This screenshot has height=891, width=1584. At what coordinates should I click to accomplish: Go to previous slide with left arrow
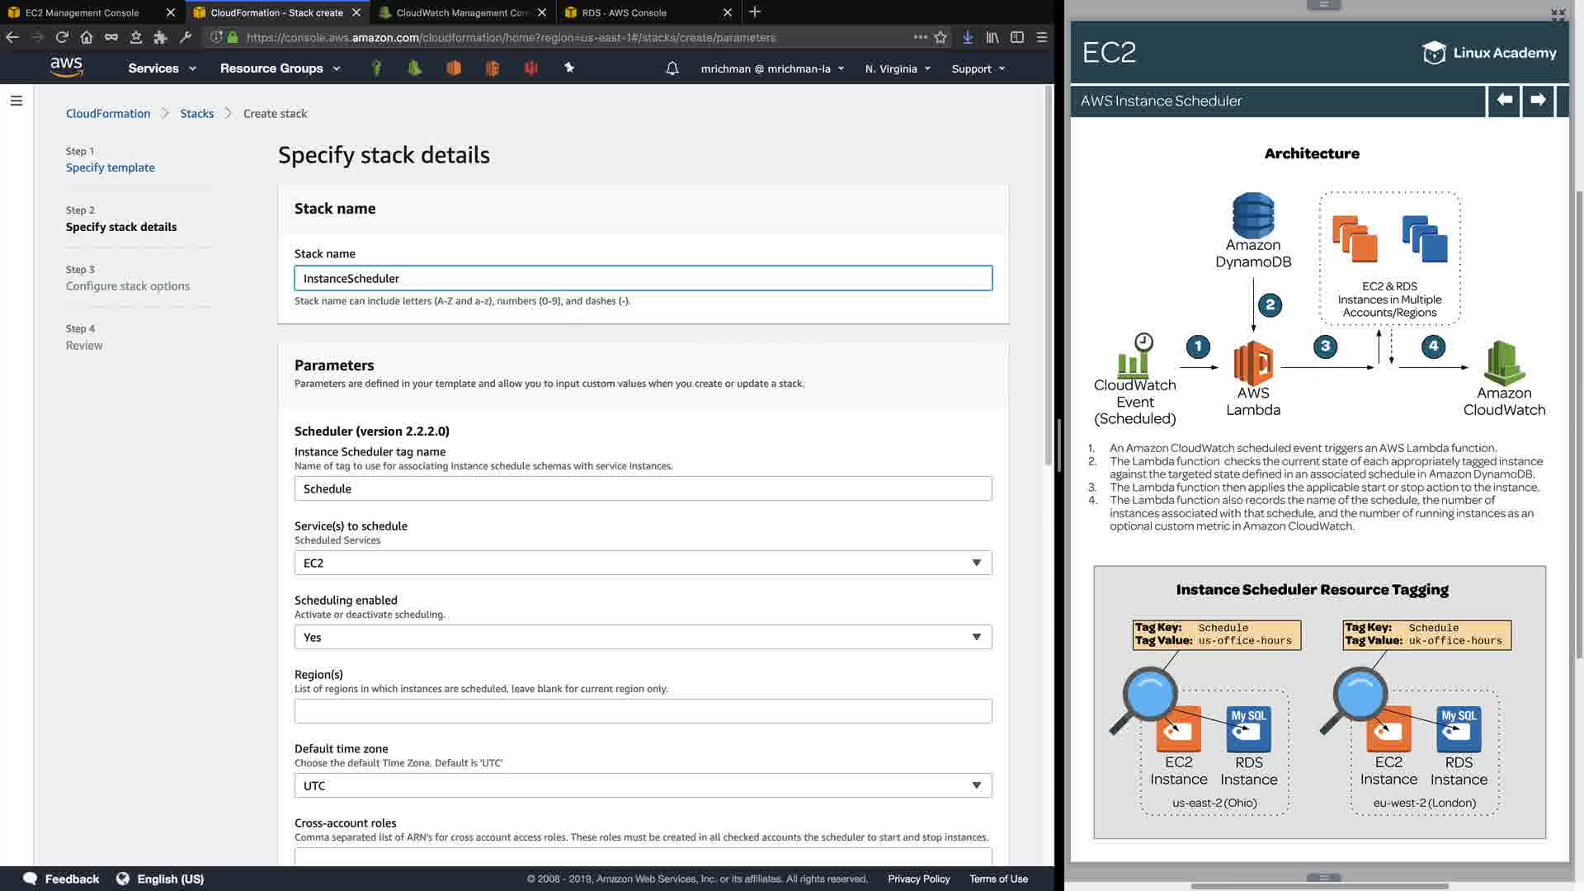1504,101
